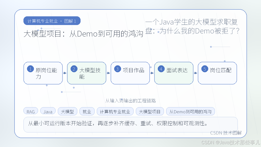Click the subtitle '一个Java学生的大模型求职复盘'
The width and height of the screenshot is (261, 147).
point(192,26)
